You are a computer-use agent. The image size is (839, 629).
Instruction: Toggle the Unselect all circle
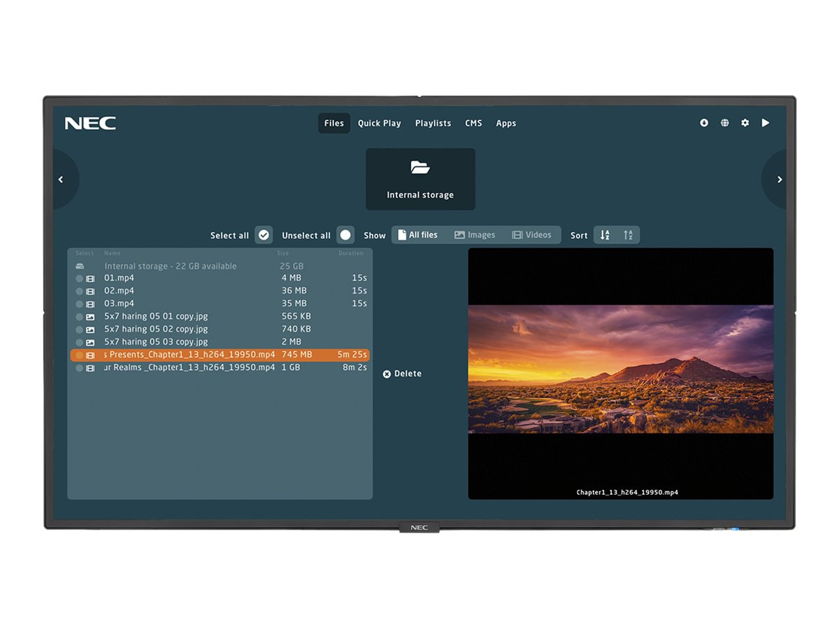pos(345,236)
